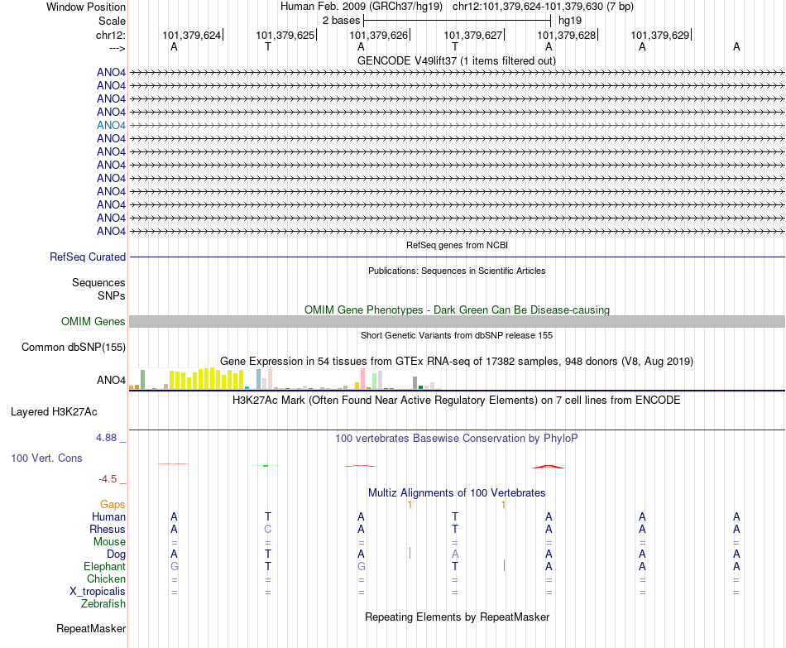Select the Rhesus C mismatch base
Viewport: 786px width, 648px height.
[268, 529]
